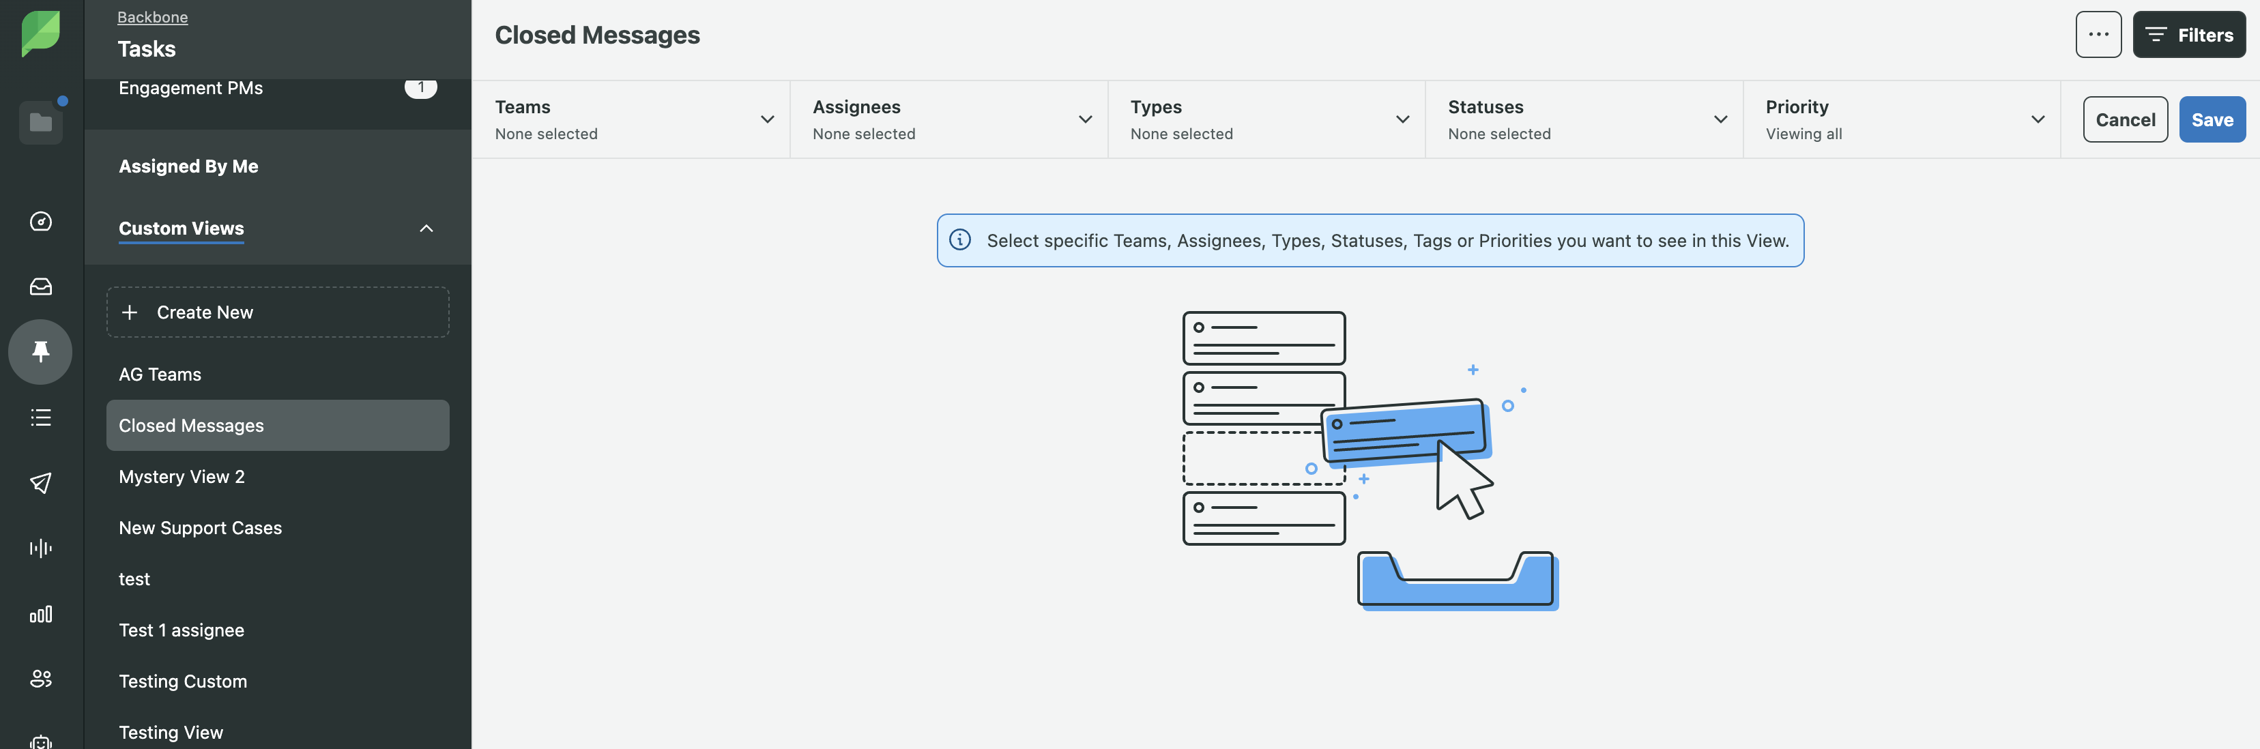The image size is (2260, 749).
Task: Expand the Types dropdown
Action: pyautogui.click(x=1266, y=119)
